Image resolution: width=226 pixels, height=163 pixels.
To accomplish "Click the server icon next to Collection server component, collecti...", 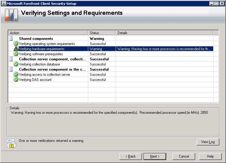I will tap(11, 59).
